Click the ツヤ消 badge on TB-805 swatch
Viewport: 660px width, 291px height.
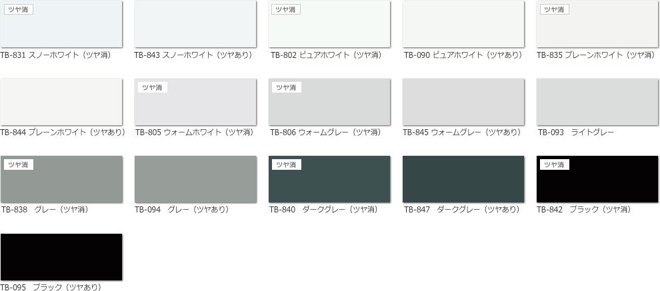tap(152, 87)
